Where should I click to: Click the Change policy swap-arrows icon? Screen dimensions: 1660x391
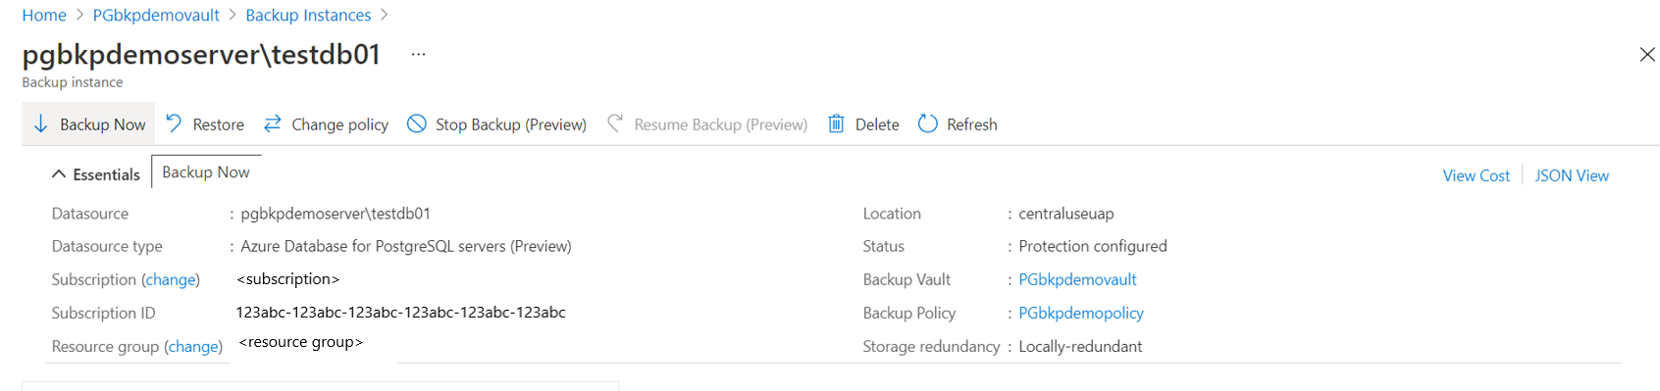[x=273, y=123]
